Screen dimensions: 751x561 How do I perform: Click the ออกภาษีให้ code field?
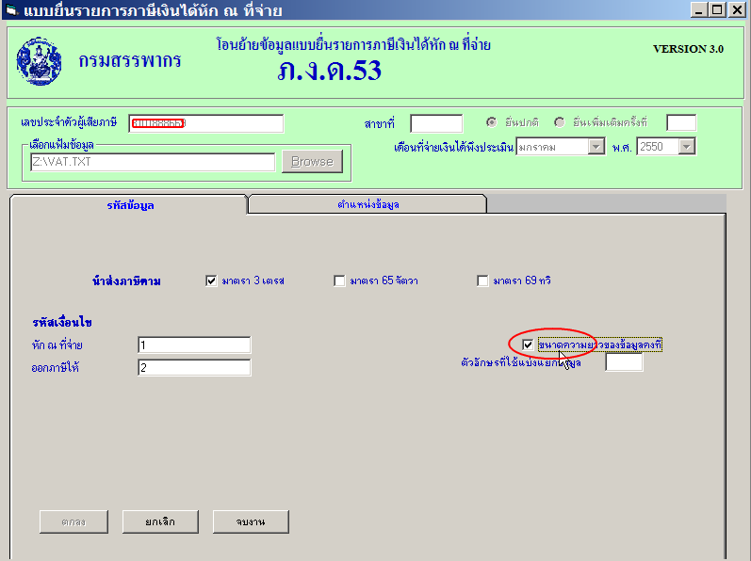(x=194, y=367)
